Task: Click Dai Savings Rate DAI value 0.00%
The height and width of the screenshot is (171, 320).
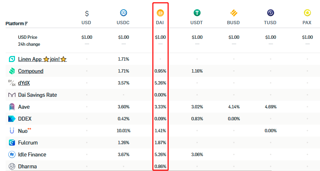Action: coord(160,95)
